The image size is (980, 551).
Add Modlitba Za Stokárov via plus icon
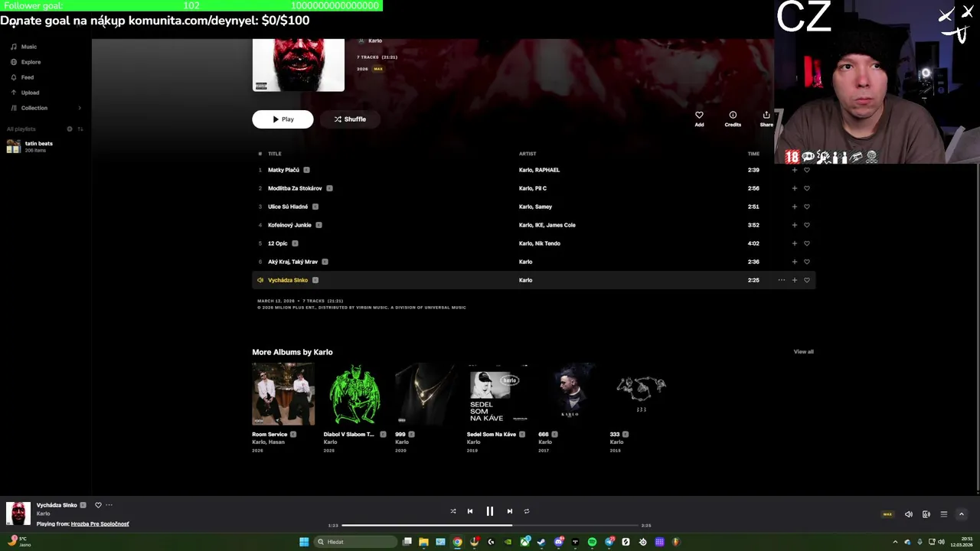click(794, 188)
